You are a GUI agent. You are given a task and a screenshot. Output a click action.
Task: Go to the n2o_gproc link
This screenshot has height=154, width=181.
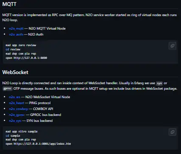[17, 115]
